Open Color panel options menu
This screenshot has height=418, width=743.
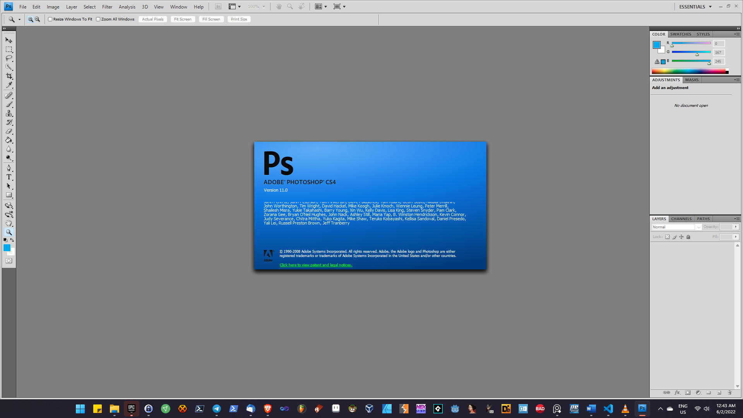click(737, 34)
